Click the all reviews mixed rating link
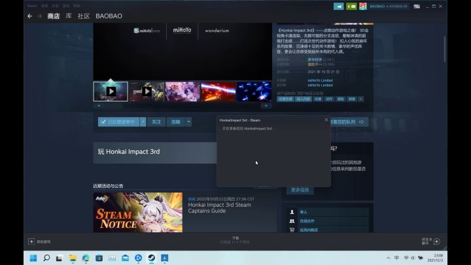This screenshot has height=265, width=471. pos(315,64)
